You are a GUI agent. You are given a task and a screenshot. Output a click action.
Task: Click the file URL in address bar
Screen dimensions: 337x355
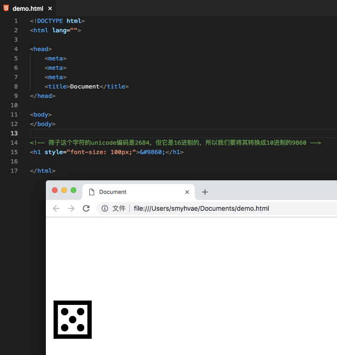[201, 208]
